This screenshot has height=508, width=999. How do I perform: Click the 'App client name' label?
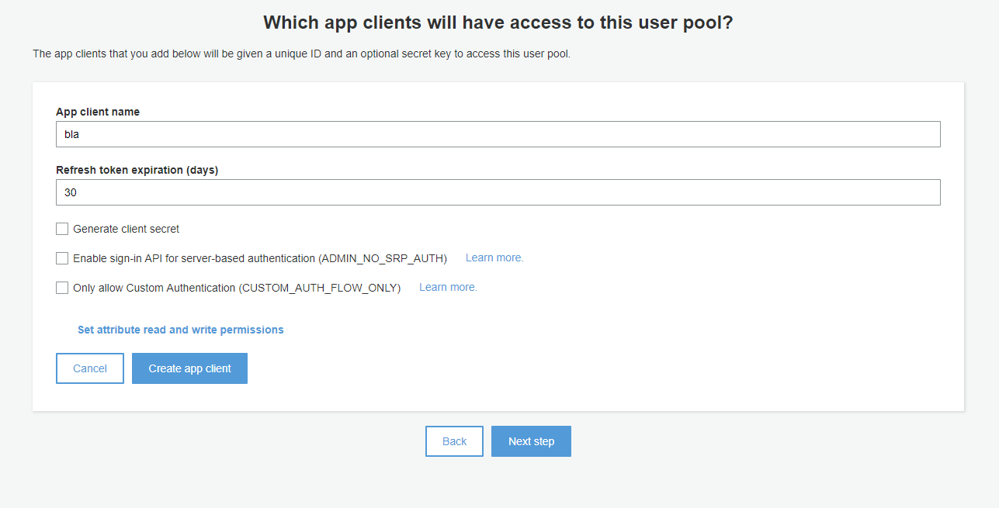click(98, 112)
